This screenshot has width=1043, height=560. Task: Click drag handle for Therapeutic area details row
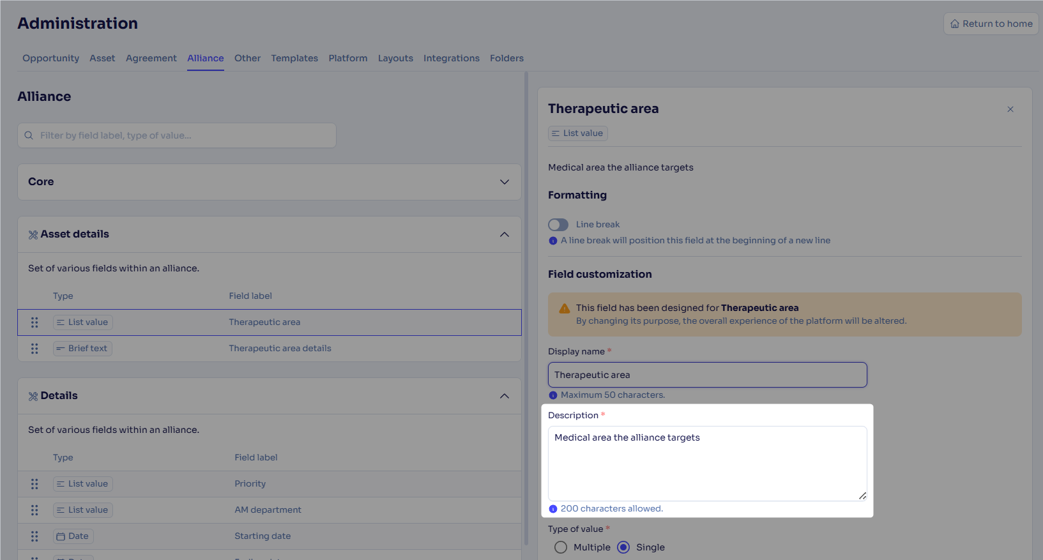[x=34, y=349]
